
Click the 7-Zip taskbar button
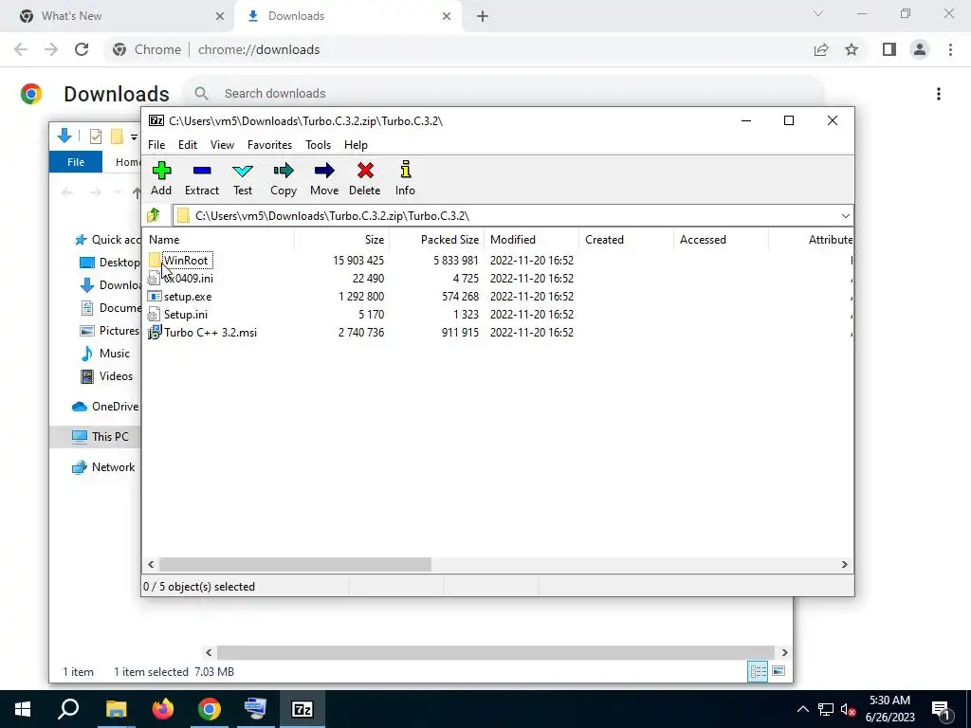[302, 709]
